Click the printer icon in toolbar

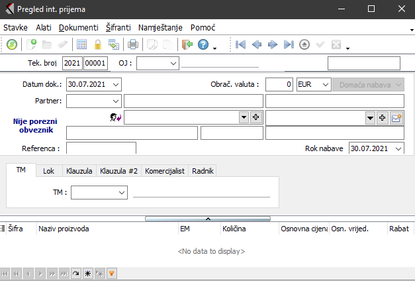pyautogui.click(x=133, y=44)
